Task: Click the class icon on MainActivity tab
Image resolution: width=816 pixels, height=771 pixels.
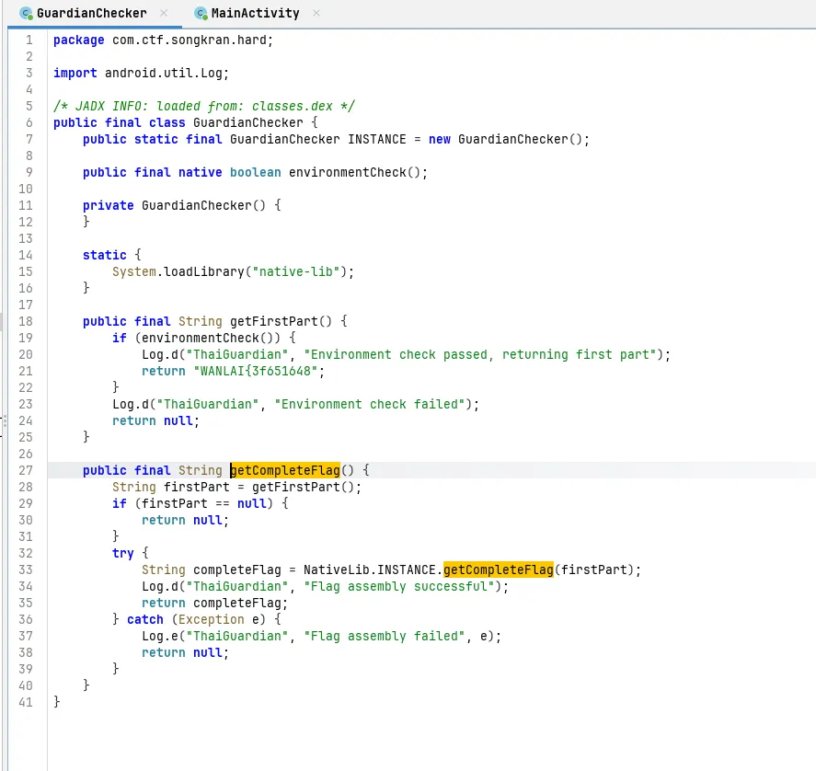Action: point(201,14)
